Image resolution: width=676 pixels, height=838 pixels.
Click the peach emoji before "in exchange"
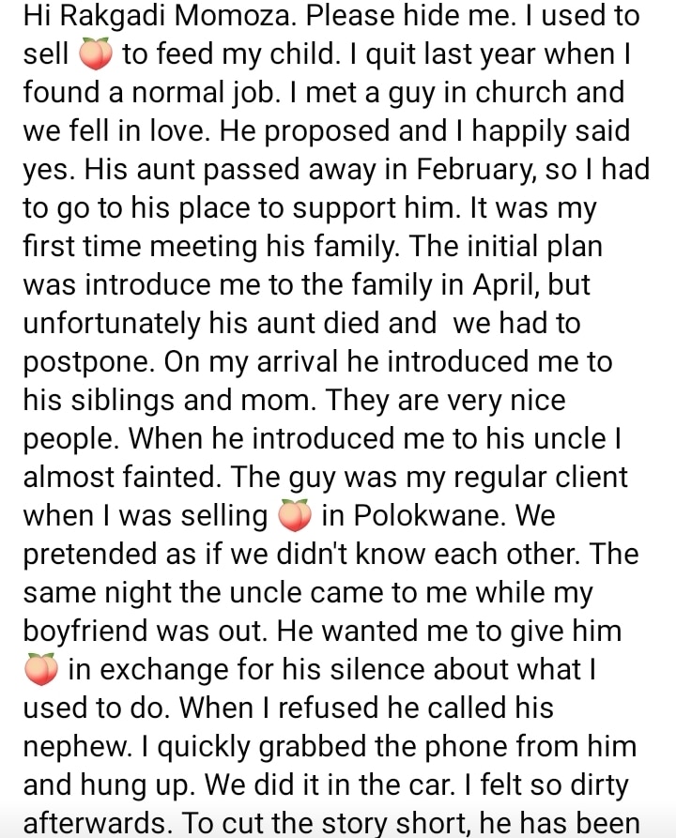[x=42, y=670]
